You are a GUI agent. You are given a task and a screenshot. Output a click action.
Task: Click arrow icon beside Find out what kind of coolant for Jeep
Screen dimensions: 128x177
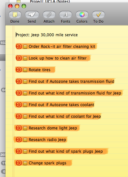(x=19, y=116)
